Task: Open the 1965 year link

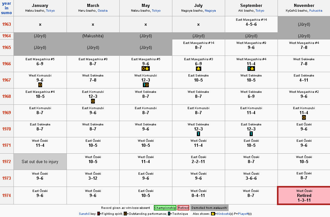Action: [7, 47]
